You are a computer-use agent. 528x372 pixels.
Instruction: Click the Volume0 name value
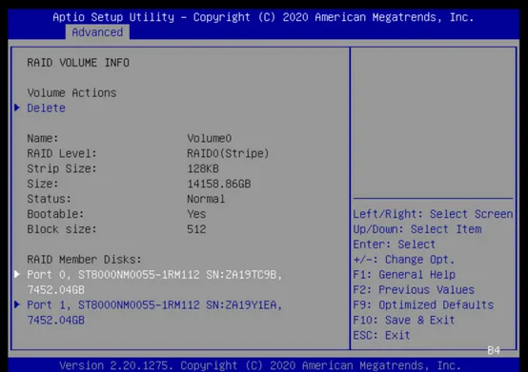click(209, 139)
